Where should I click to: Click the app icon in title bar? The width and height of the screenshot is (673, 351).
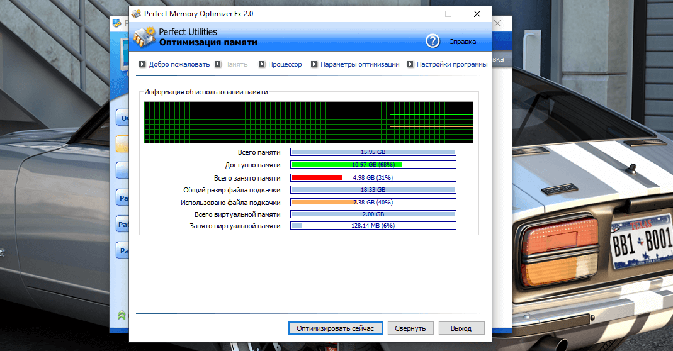tap(136, 14)
